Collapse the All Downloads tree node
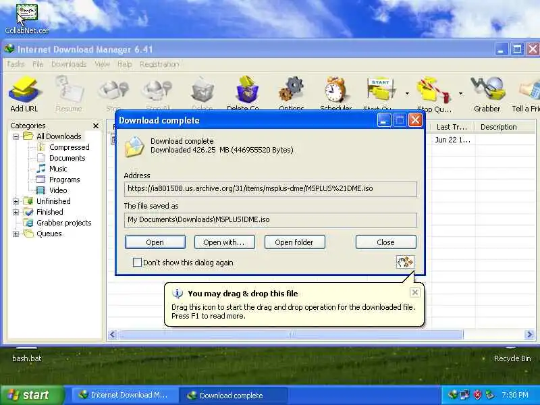The image size is (540, 405). (x=16, y=137)
